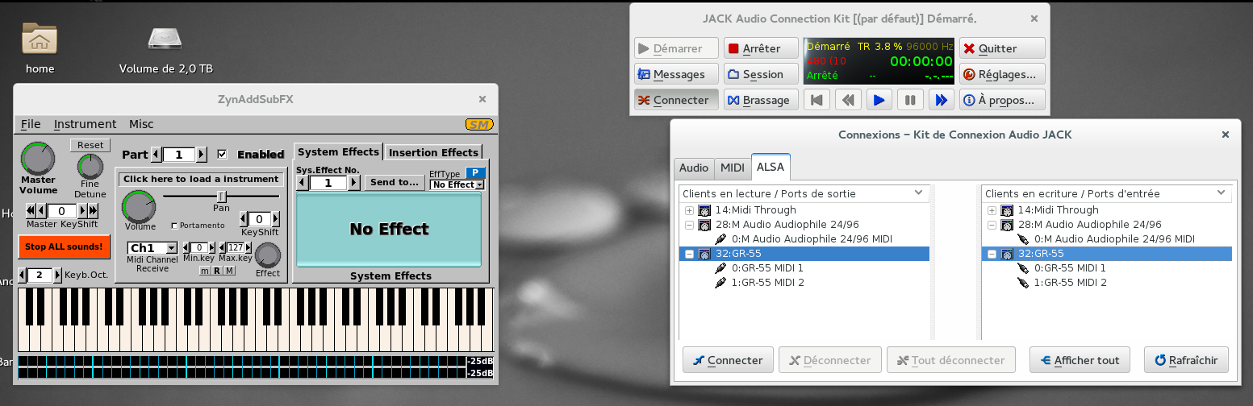
Task: Open the Instrument menu
Action: click(85, 124)
